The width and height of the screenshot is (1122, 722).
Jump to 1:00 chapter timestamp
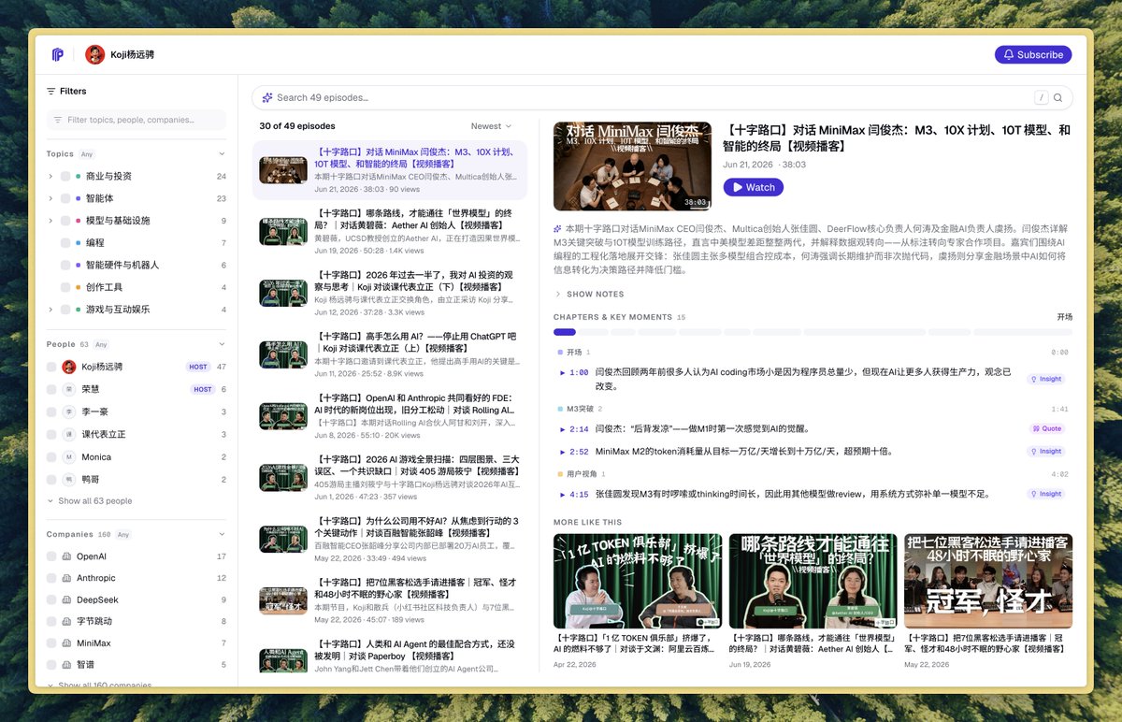574,372
